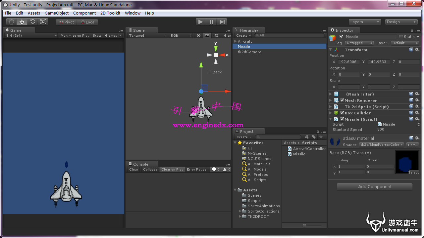Select the Rotate tool
This screenshot has height=238, width=424.
click(x=32, y=22)
